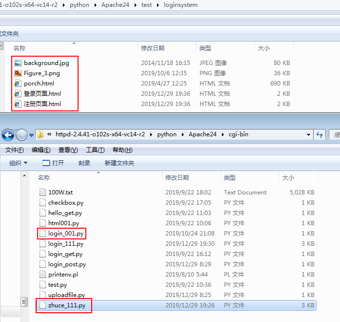The height and width of the screenshot is (322, 340).
Task: Click the login_001.py file icon
Action: coord(43,233)
